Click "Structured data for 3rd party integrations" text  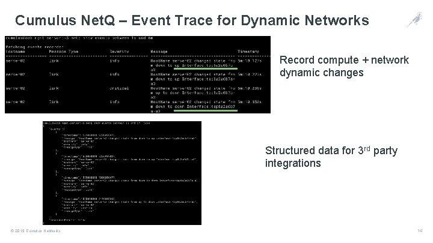coord(331,157)
